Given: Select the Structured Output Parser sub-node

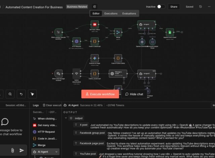Looking at the screenshot, I should [x=152, y=42].
